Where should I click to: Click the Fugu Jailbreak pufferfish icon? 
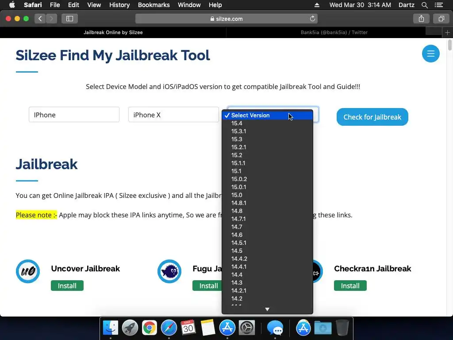point(169,271)
